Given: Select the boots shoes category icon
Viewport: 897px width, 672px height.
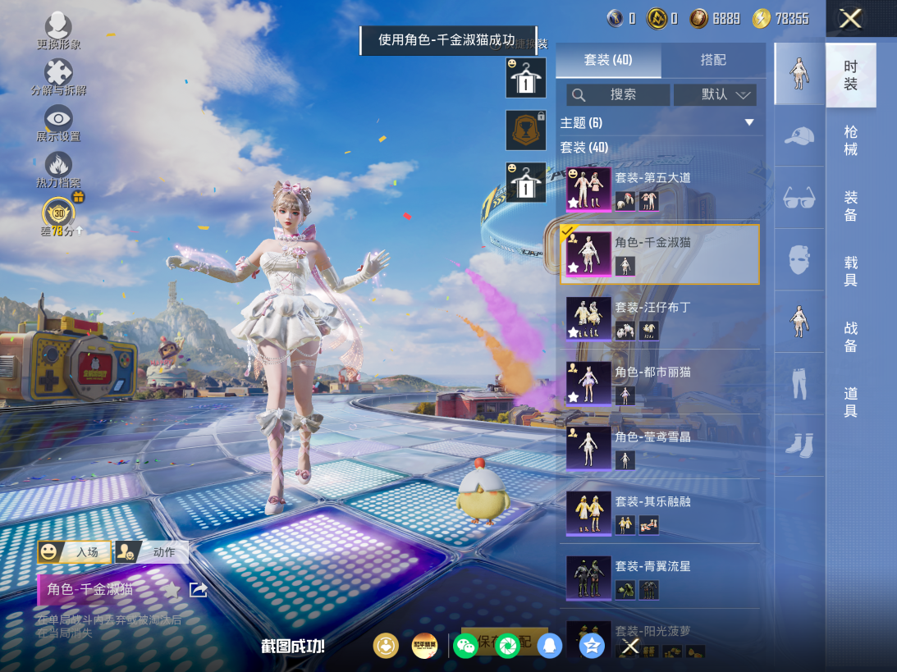Looking at the screenshot, I should pos(799,446).
